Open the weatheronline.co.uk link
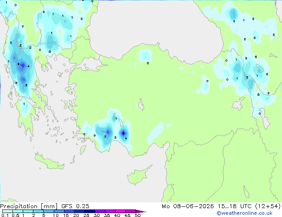The width and height of the screenshot is (282, 217). click(x=245, y=213)
